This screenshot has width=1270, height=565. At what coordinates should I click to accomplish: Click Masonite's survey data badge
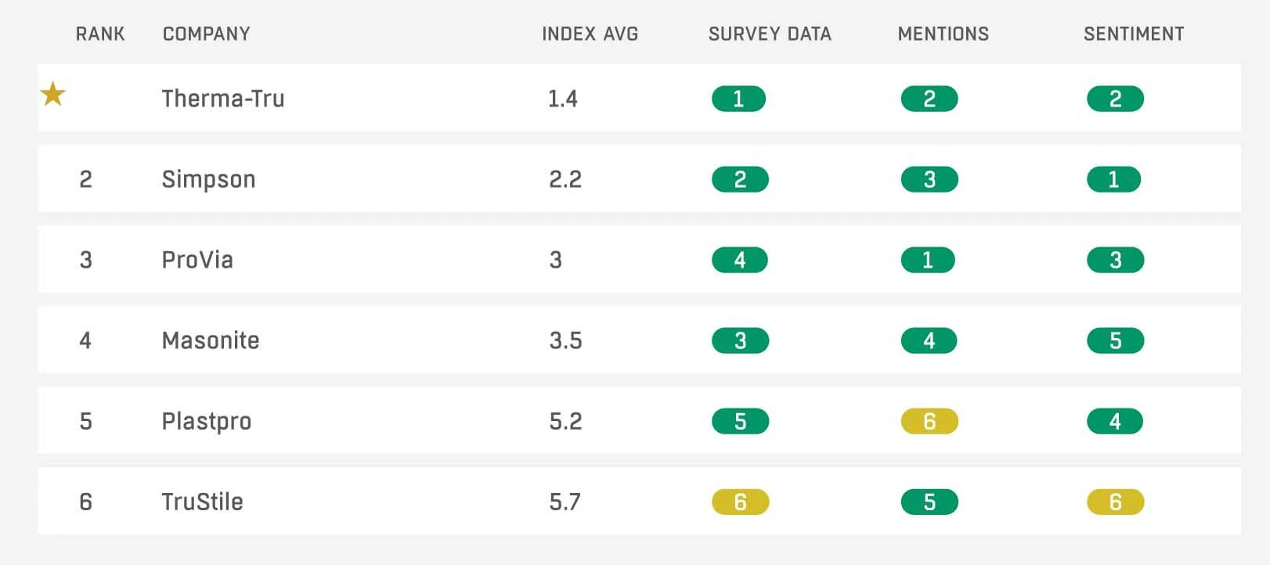click(x=740, y=340)
